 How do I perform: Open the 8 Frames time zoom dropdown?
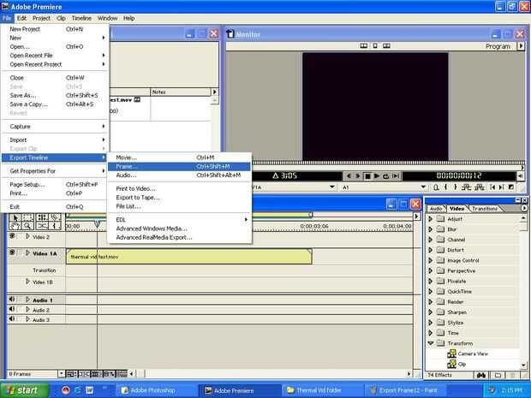tap(62, 374)
